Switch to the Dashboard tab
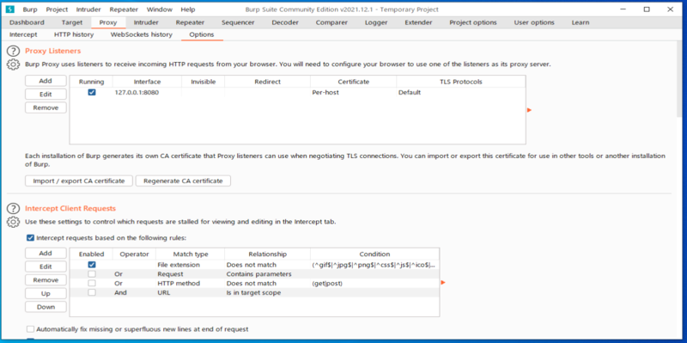Image resolution: width=687 pixels, height=343 pixels. (27, 22)
